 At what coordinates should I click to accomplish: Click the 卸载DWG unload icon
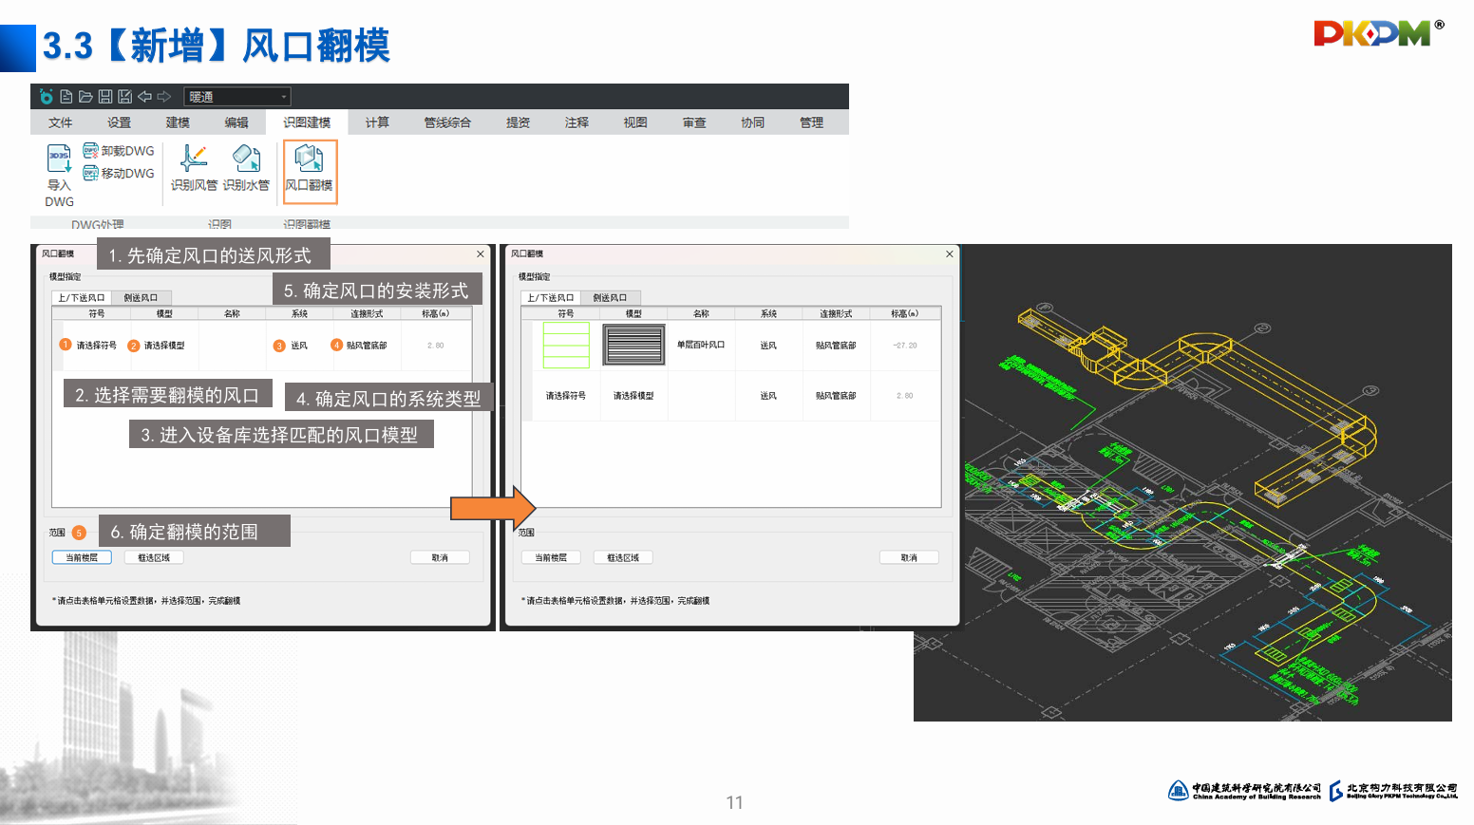click(x=119, y=150)
